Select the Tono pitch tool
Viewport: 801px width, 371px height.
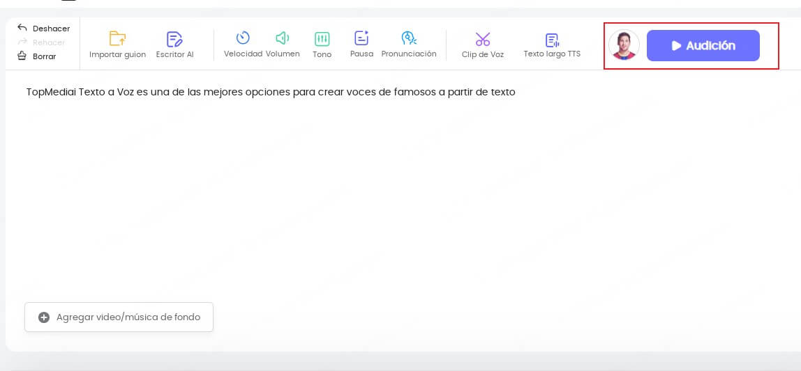[322, 45]
